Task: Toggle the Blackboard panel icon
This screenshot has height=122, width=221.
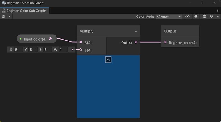Action: coord(187,17)
